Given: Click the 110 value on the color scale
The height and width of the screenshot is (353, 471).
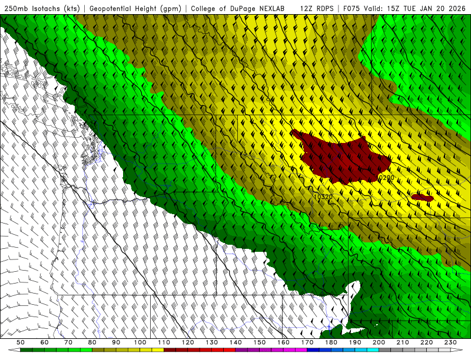Looking at the screenshot, I should (164, 342).
